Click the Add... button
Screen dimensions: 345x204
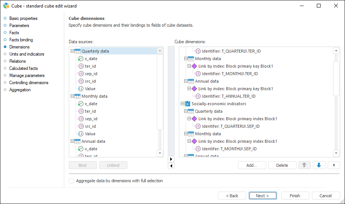(x=252, y=165)
